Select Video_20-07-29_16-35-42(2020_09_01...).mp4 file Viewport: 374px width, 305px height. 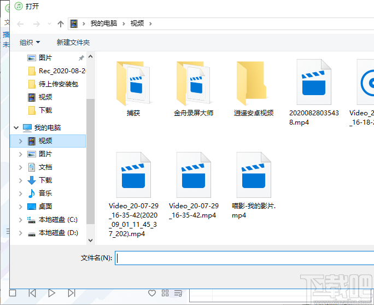point(133,195)
